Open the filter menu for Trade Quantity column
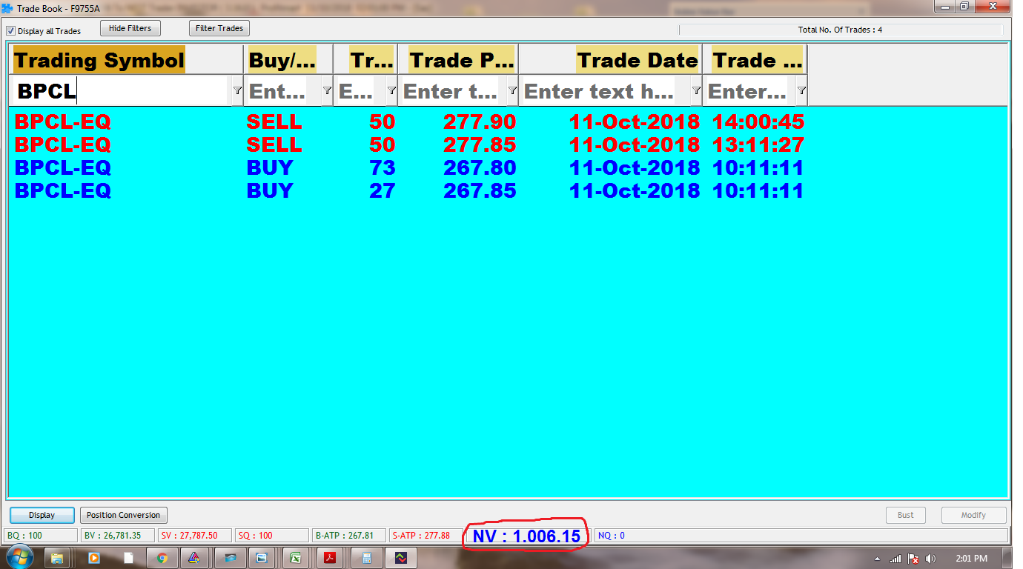 [391, 90]
